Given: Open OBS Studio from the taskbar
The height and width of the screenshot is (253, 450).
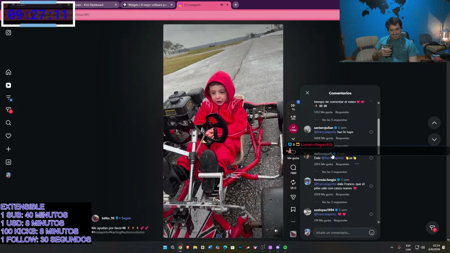Looking at the screenshot, I should point(263,247).
